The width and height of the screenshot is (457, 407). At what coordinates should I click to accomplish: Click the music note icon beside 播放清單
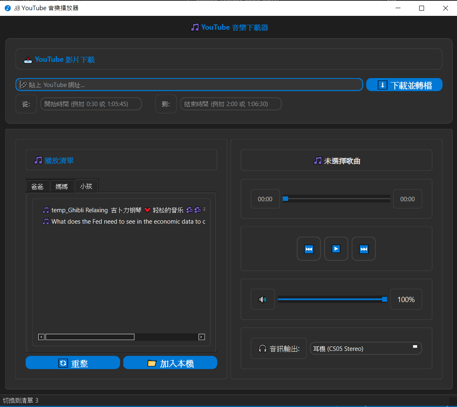pyautogui.click(x=38, y=161)
